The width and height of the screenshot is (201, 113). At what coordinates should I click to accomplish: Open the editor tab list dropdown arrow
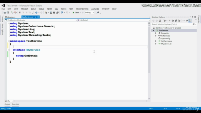coord(149,17)
